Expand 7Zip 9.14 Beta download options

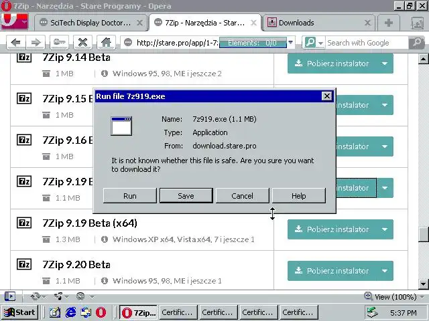(x=385, y=64)
